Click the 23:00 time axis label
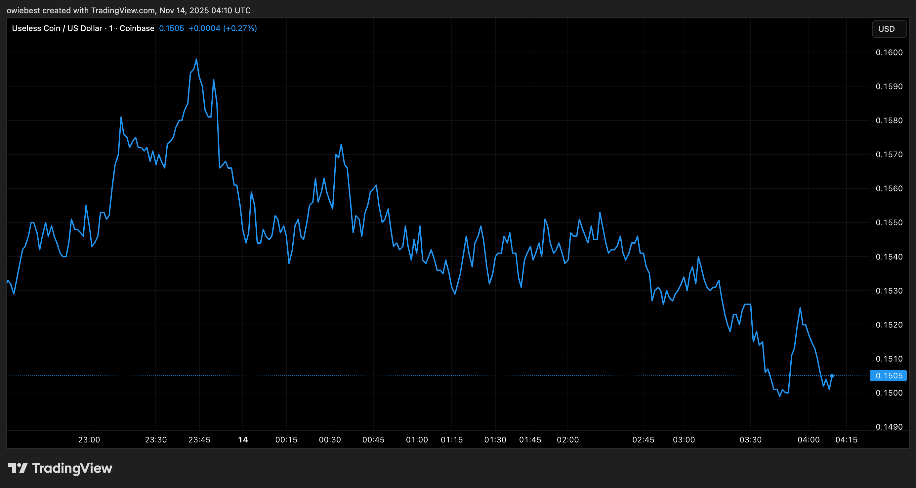 [89, 439]
